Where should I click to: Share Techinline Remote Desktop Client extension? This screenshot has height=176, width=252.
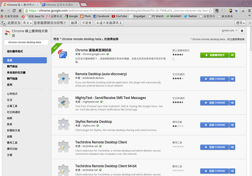[x=232, y=147]
